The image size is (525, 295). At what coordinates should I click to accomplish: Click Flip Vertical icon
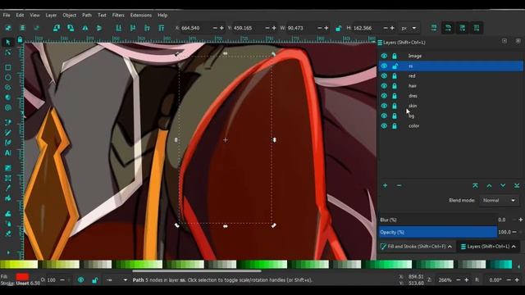tap(99, 28)
